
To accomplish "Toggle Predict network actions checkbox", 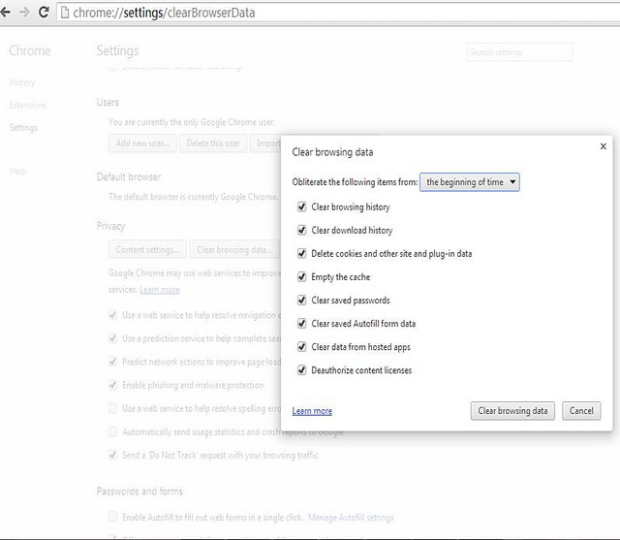I will click(x=112, y=362).
